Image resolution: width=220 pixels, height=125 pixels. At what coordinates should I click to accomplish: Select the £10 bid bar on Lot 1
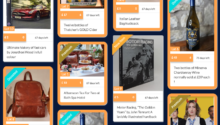tap(71, 83)
